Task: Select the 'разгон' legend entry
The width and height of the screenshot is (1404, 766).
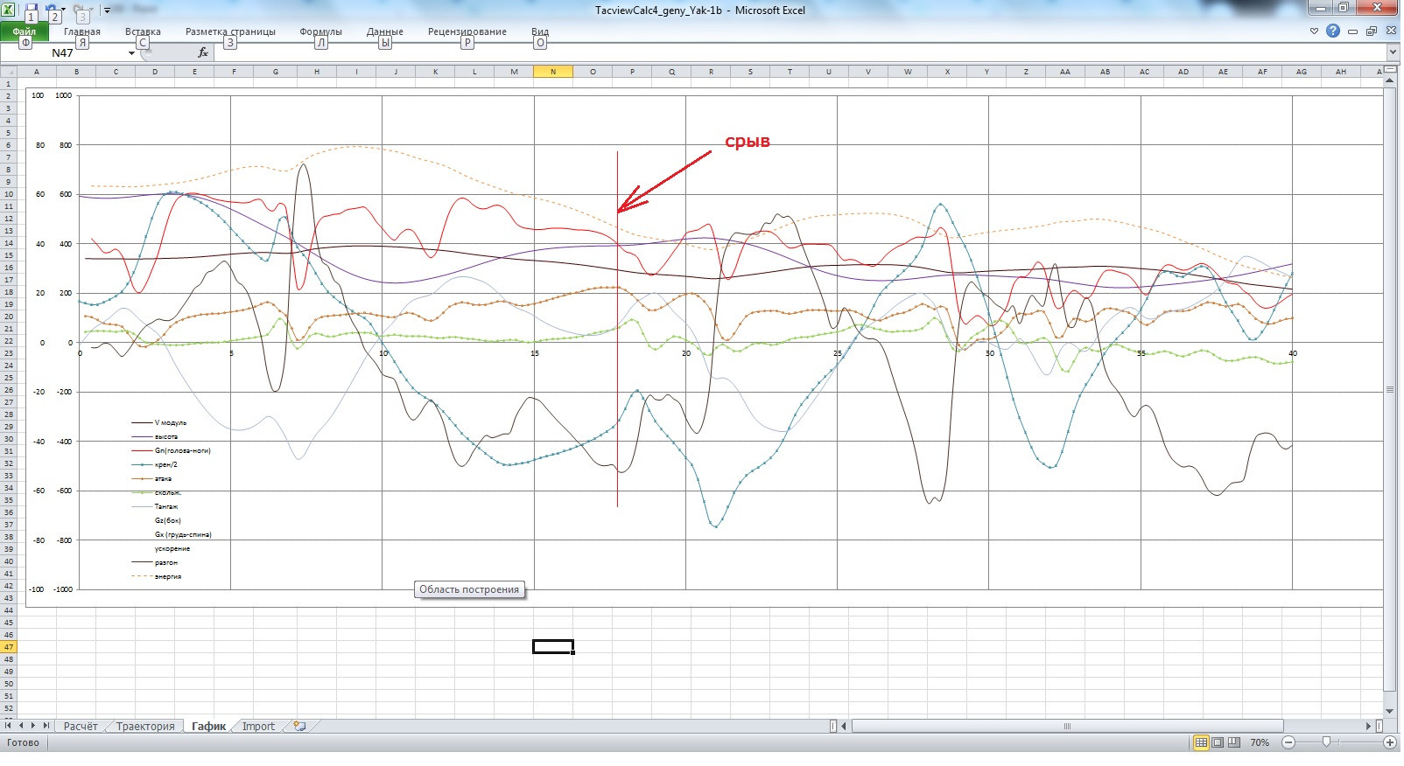Action: tap(155, 562)
